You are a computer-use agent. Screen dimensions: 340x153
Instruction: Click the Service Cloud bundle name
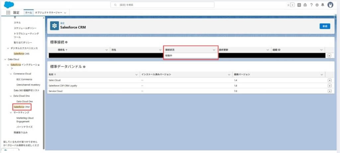(x=55, y=91)
